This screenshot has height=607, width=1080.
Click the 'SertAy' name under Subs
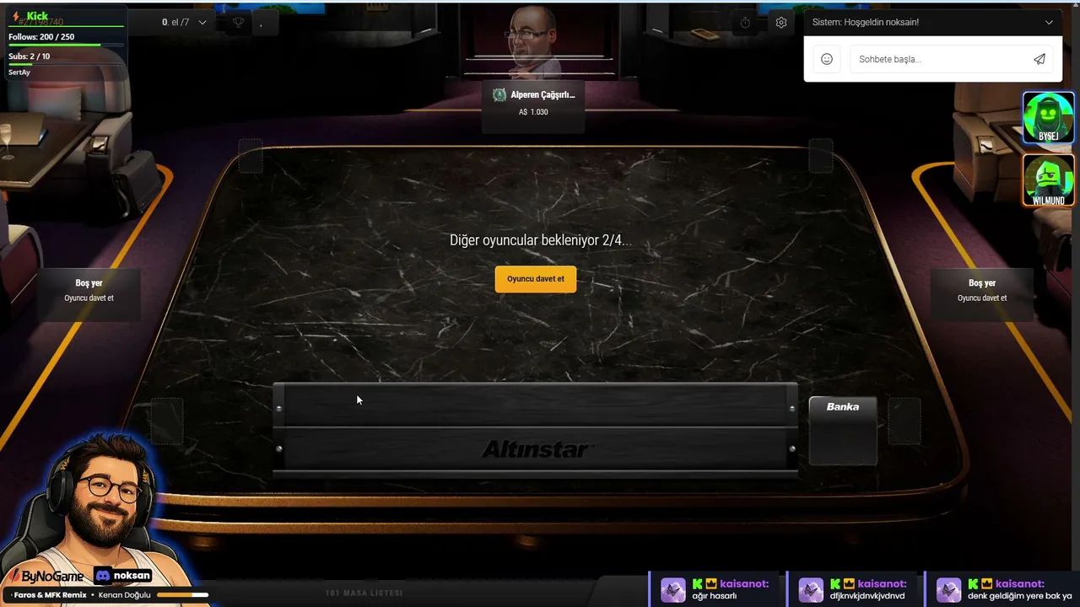click(x=19, y=73)
